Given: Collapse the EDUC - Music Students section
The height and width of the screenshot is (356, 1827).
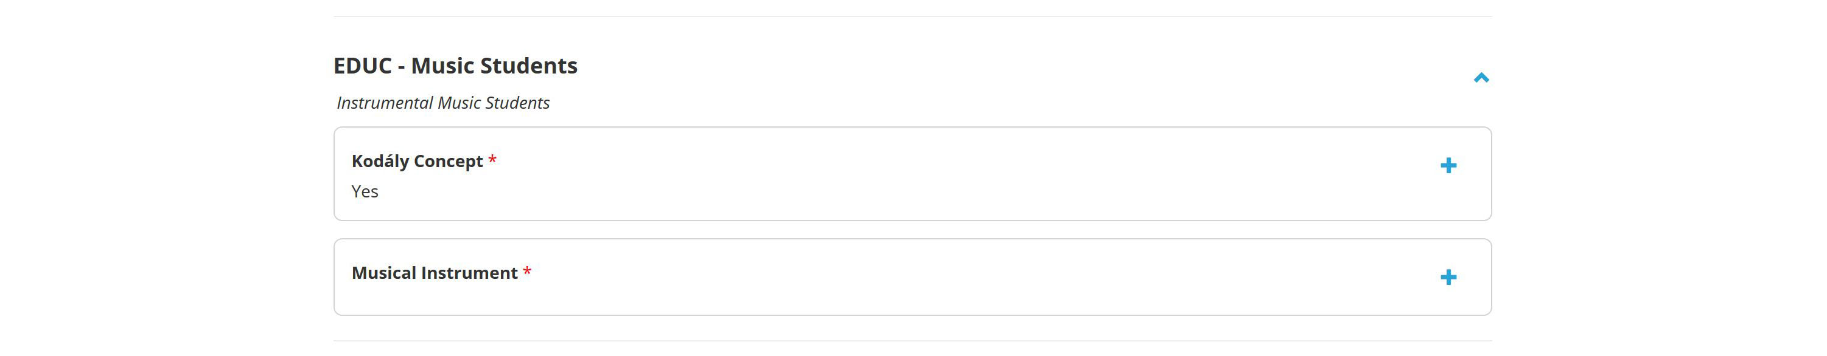Looking at the screenshot, I should [x=1481, y=78].
